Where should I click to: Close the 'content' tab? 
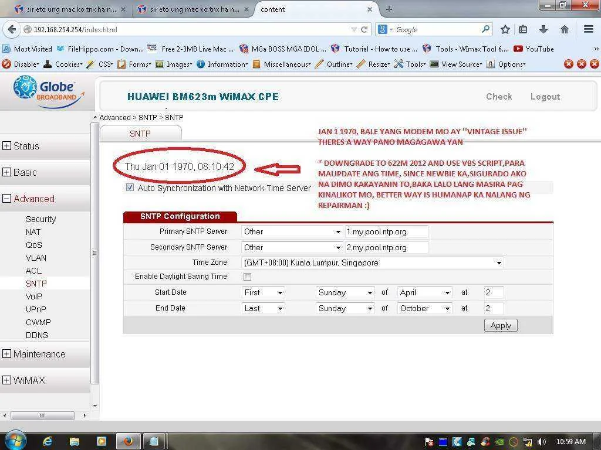pyautogui.click(x=370, y=9)
